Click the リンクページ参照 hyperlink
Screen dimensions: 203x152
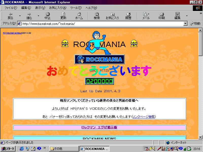pos(144,117)
